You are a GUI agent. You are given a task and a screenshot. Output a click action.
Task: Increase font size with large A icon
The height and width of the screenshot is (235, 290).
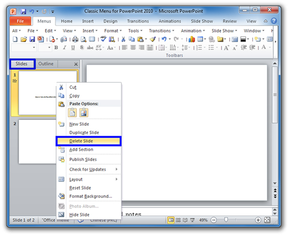point(226,48)
